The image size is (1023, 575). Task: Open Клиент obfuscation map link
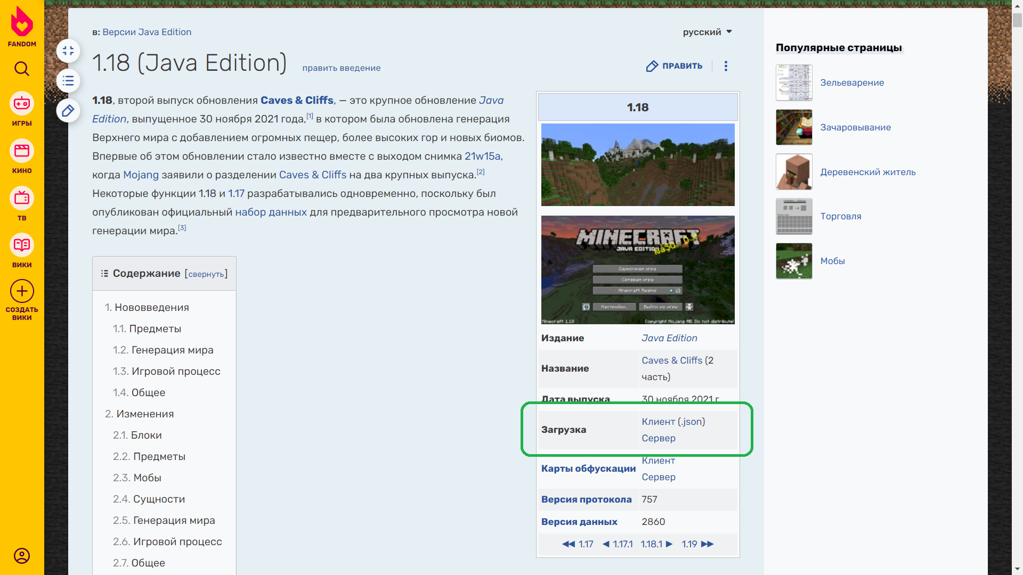point(658,462)
